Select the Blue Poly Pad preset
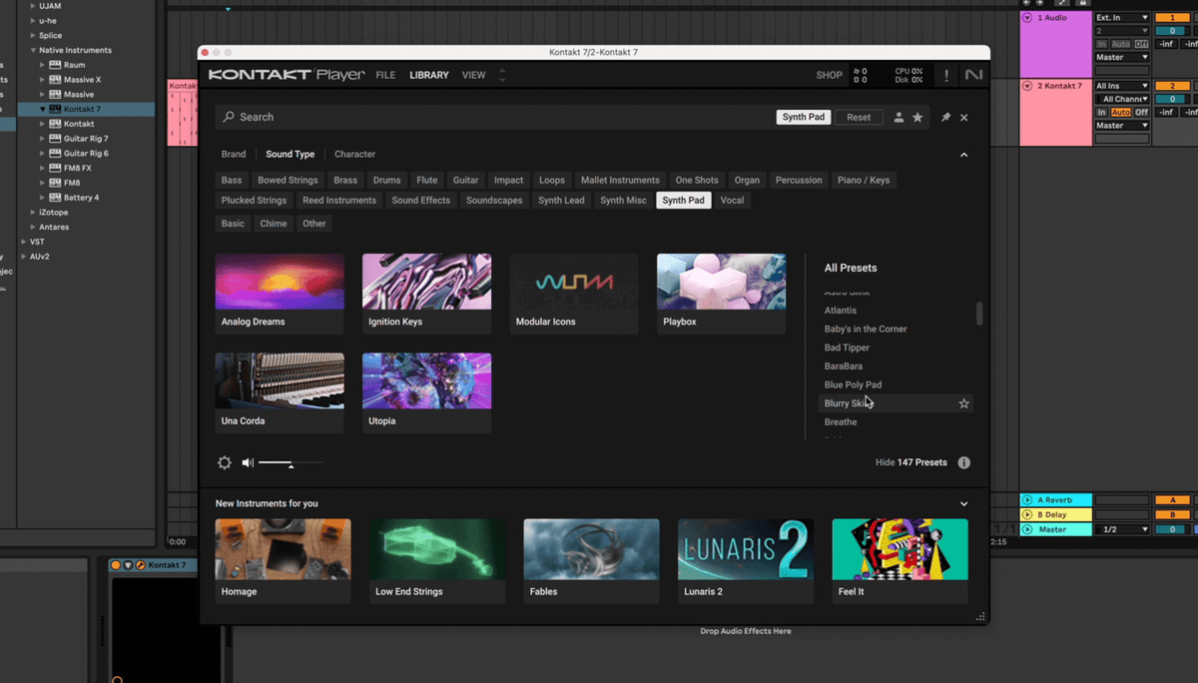1198x683 pixels. coord(853,384)
